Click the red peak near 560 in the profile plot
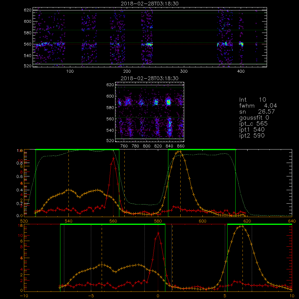Screen dimensions: 299x299 tap(113, 158)
